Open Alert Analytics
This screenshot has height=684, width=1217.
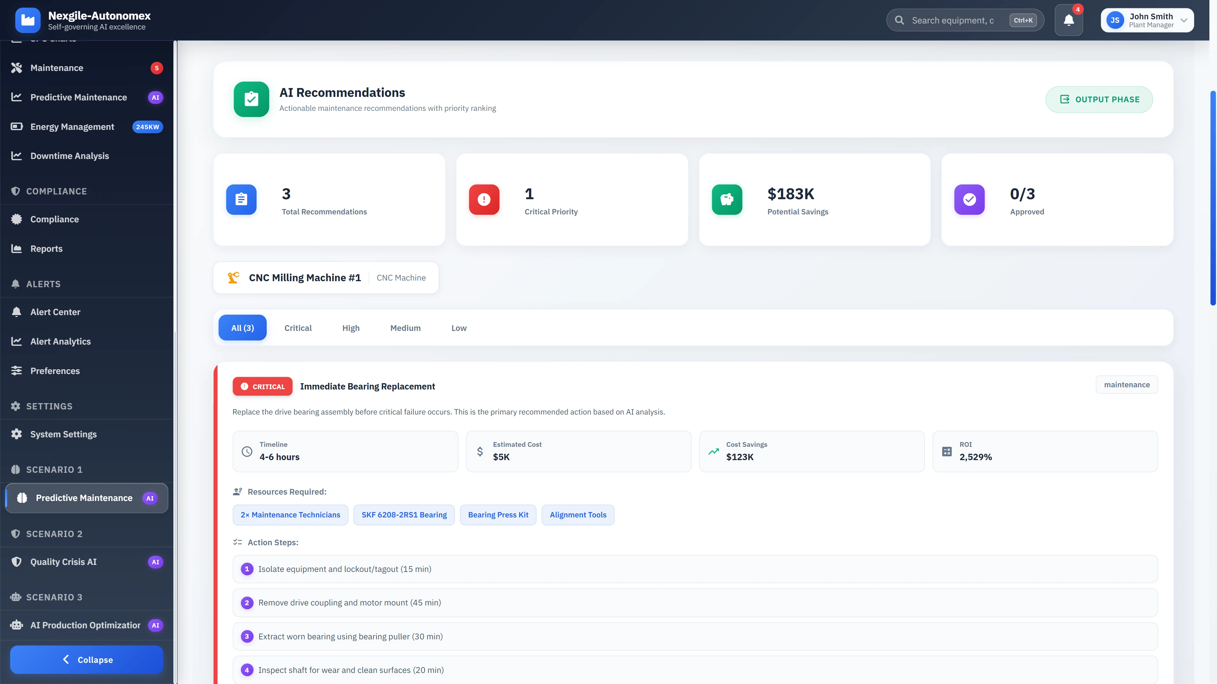click(61, 341)
